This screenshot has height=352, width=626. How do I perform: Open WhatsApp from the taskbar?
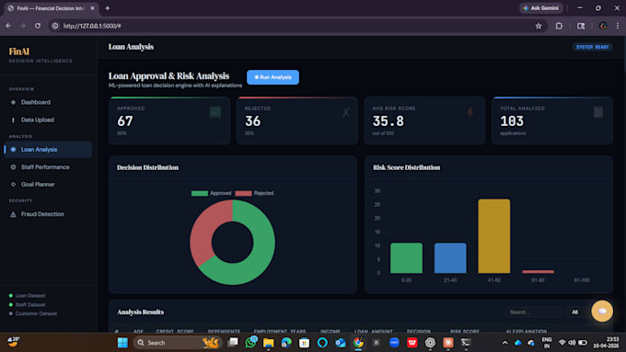250,343
